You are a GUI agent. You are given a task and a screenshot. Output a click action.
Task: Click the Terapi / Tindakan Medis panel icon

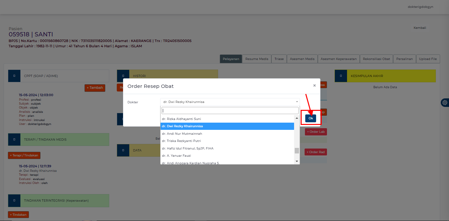tap(14, 139)
